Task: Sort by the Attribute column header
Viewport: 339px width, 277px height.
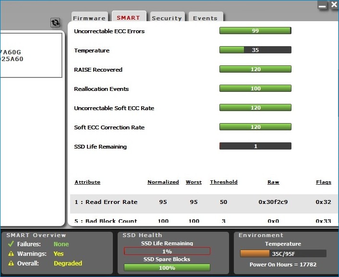Action: click(87, 182)
